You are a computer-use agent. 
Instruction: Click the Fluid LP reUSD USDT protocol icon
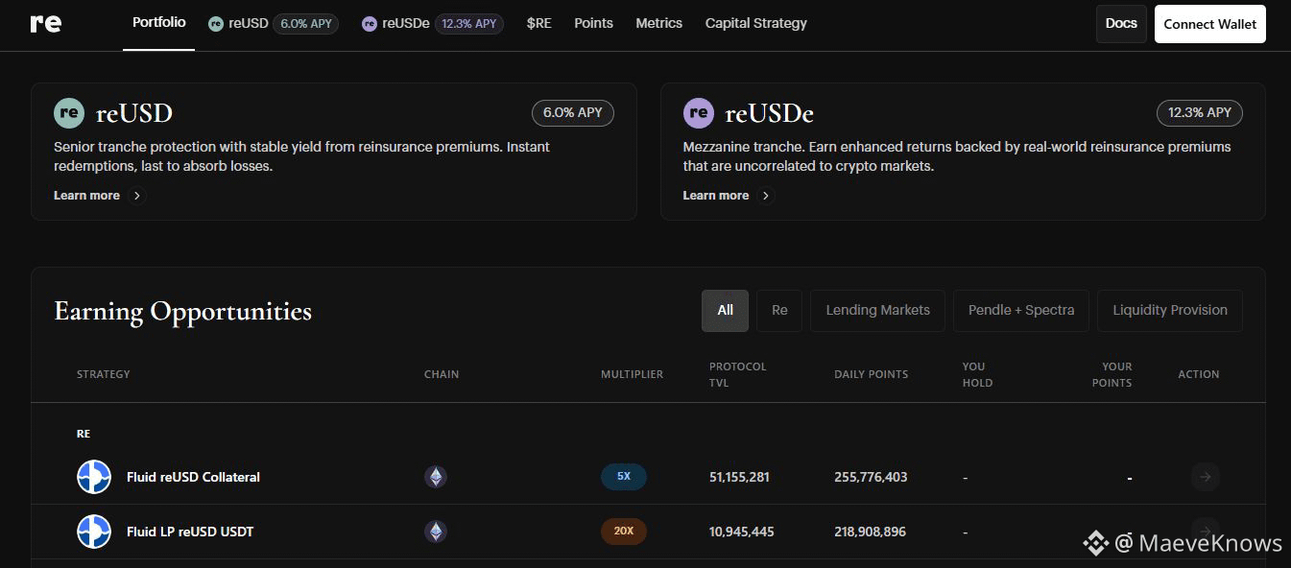pyautogui.click(x=94, y=532)
